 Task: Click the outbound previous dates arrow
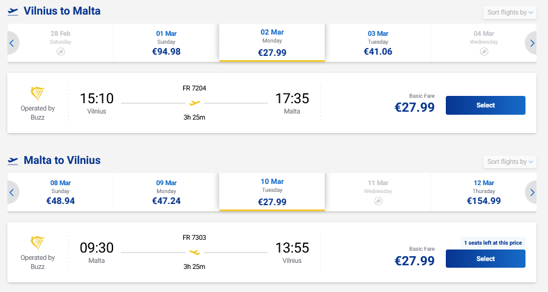(x=12, y=43)
